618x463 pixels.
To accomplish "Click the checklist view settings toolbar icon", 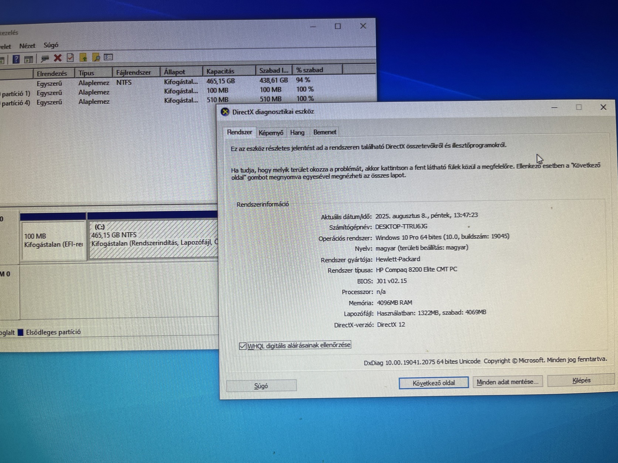I will [x=108, y=57].
